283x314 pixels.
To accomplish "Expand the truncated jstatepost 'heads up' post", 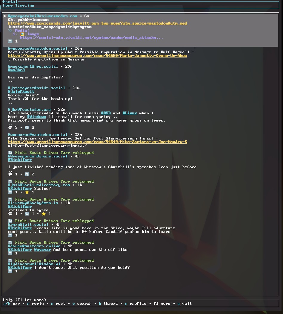I will pyautogui.click(x=12, y=103).
